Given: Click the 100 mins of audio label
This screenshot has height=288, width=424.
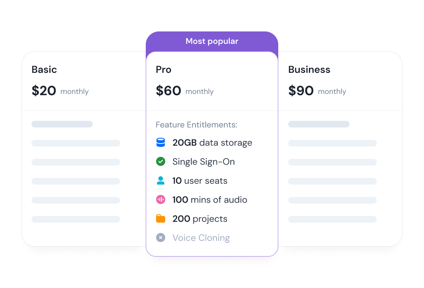Looking at the screenshot, I should 210,200.
